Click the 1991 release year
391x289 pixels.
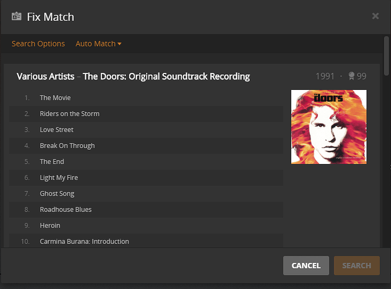325,76
